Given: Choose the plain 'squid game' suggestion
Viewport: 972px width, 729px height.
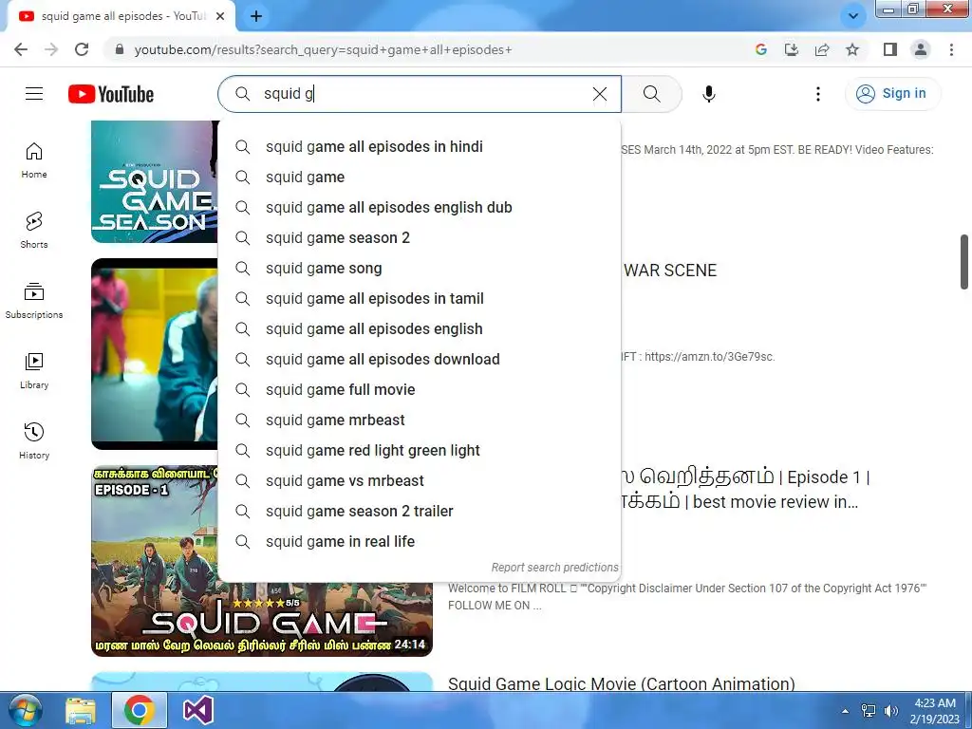Looking at the screenshot, I should click(420, 178).
